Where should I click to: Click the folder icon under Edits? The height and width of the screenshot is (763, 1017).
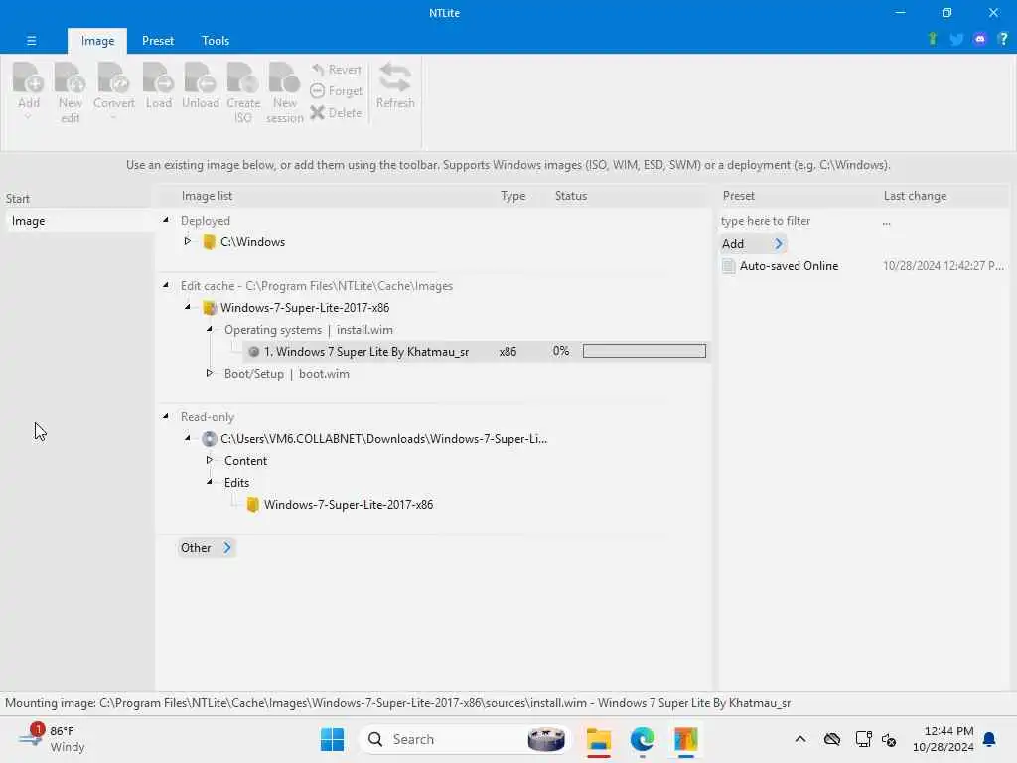click(253, 505)
